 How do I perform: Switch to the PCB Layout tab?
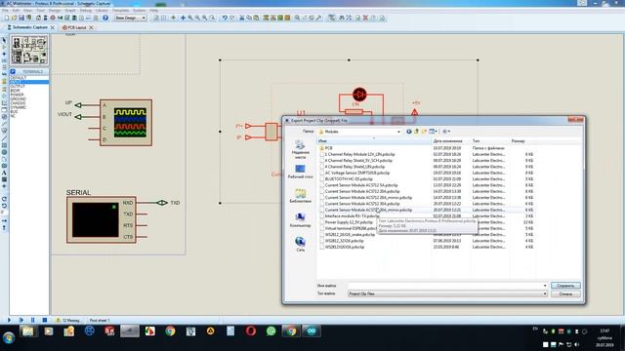click(x=74, y=27)
